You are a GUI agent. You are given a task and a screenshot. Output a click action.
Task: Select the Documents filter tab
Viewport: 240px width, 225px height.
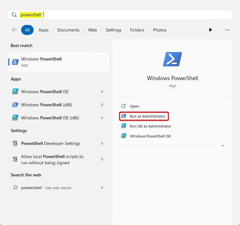[x=68, y=30]
